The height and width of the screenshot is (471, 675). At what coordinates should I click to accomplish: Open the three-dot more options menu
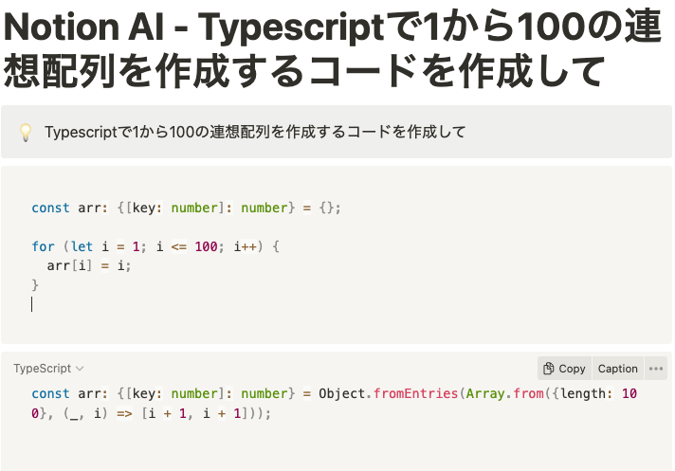point(656,369)
